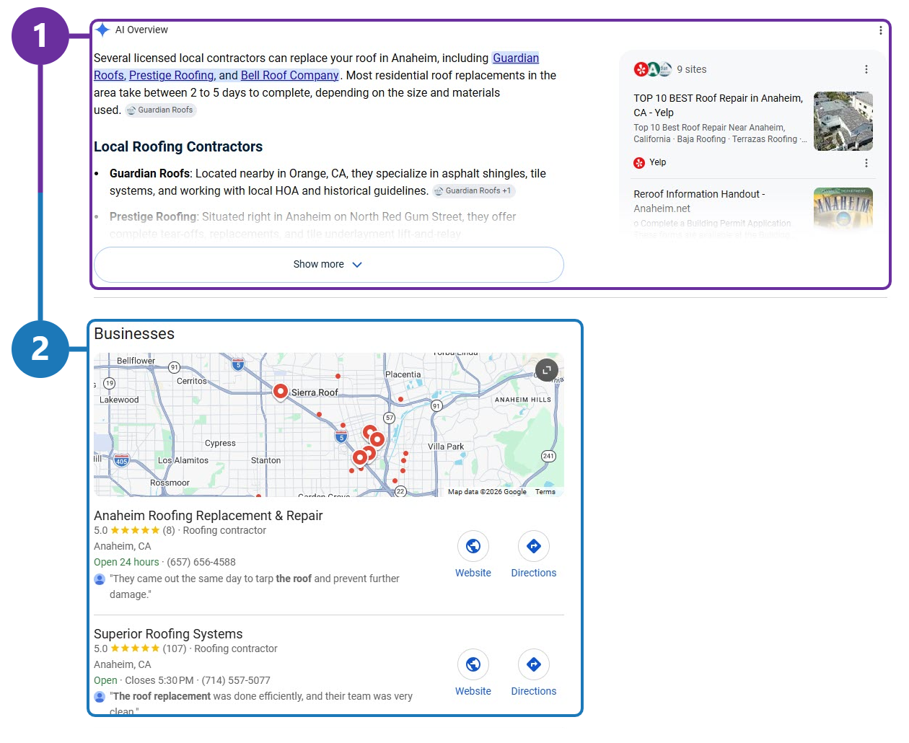
Task: Click the Open 24 hours status text
Action: pos(126,563)
